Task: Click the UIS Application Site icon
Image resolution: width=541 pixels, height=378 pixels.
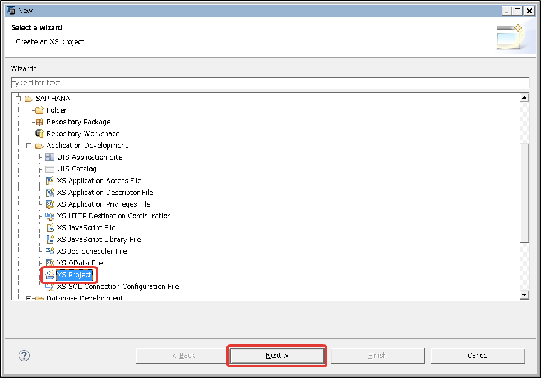Action: [50, 157]
